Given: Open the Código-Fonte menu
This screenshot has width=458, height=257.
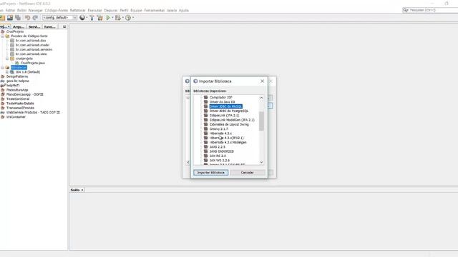Looking at the screenshot, I should pos(56,10).
